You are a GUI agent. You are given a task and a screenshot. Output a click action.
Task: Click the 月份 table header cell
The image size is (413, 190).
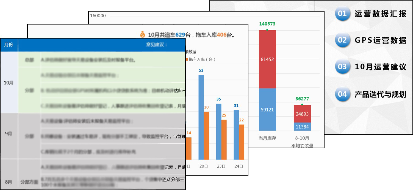click(x=9, y=45)
